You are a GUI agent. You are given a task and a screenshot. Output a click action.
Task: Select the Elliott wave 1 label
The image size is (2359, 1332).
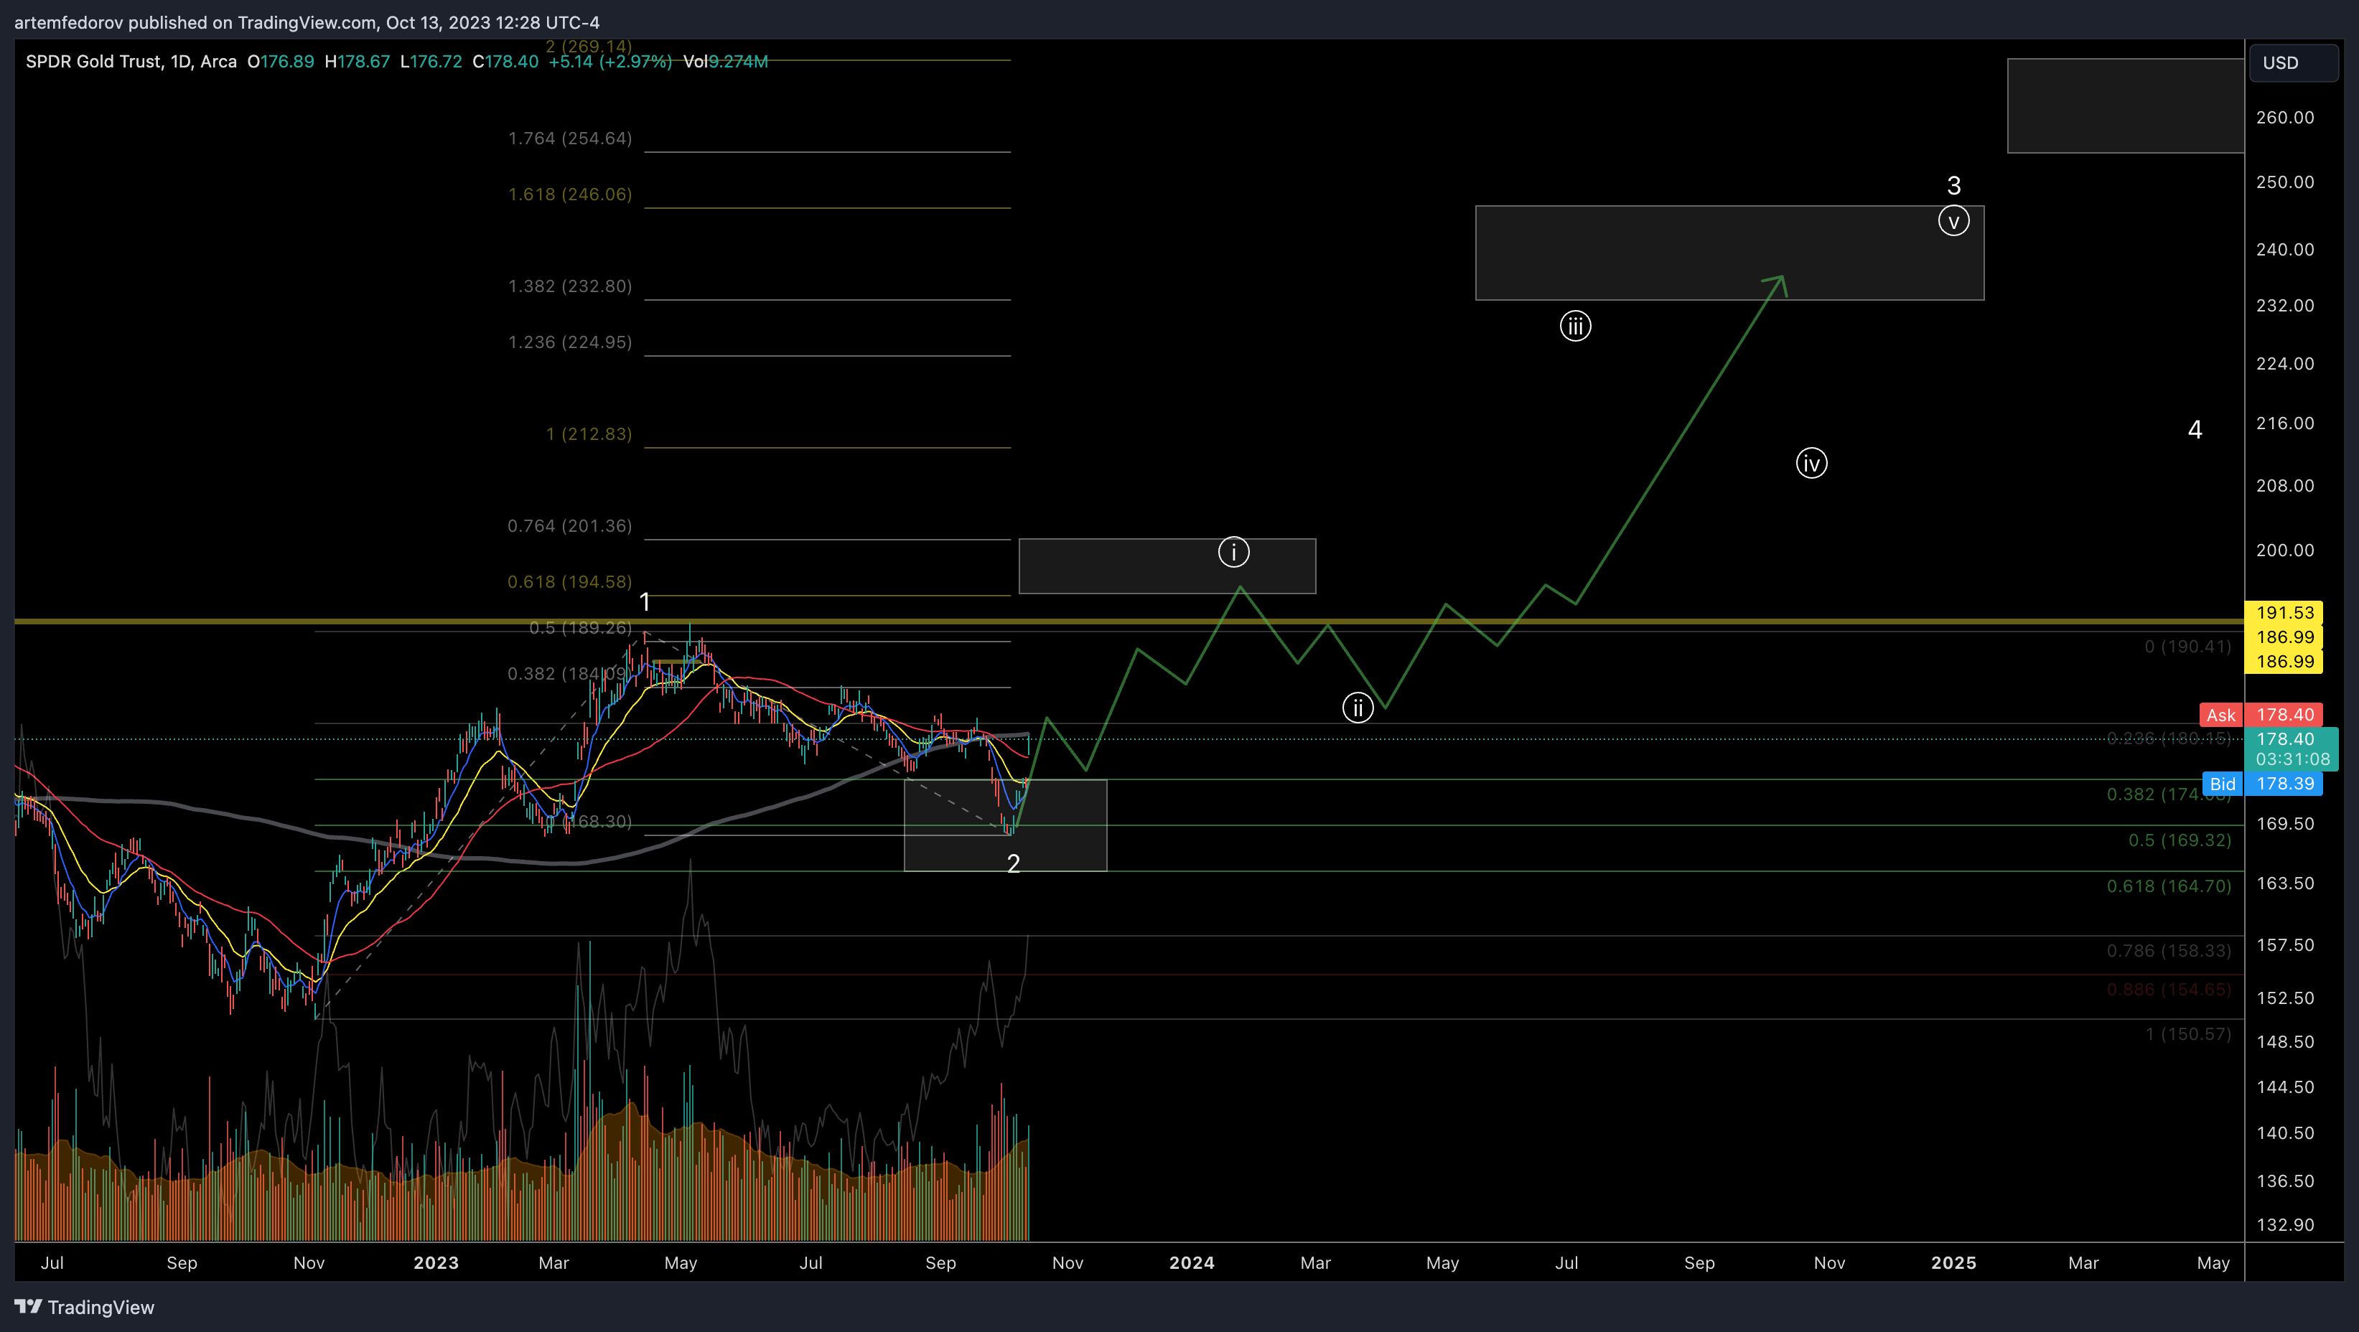coord(645,602)
